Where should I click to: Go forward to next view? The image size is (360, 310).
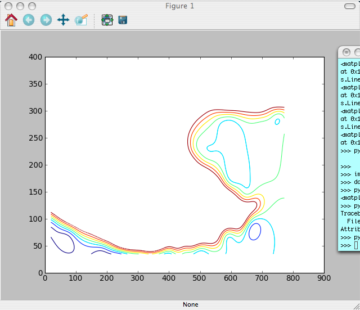[46, 20]
